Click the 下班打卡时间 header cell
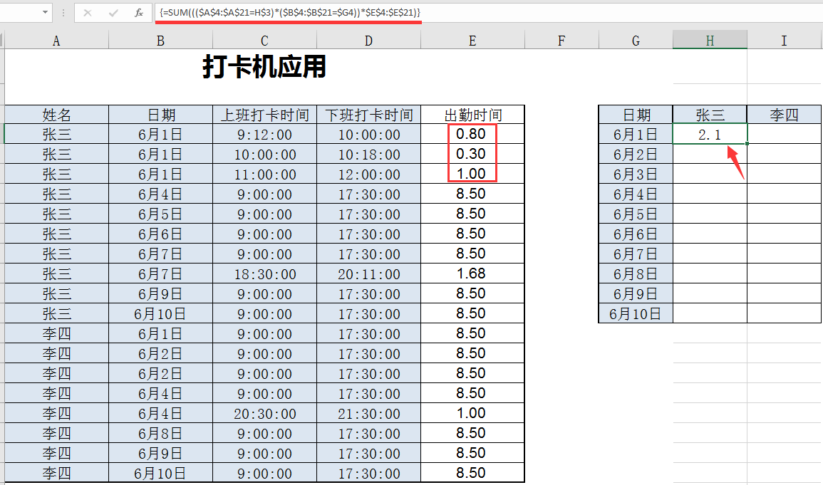The height and width of the screenshot is (485, 823). coord(368,114)
